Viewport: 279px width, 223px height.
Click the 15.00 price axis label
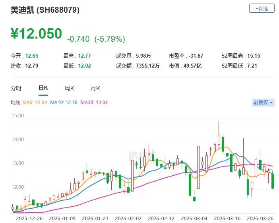click(19, 116)
